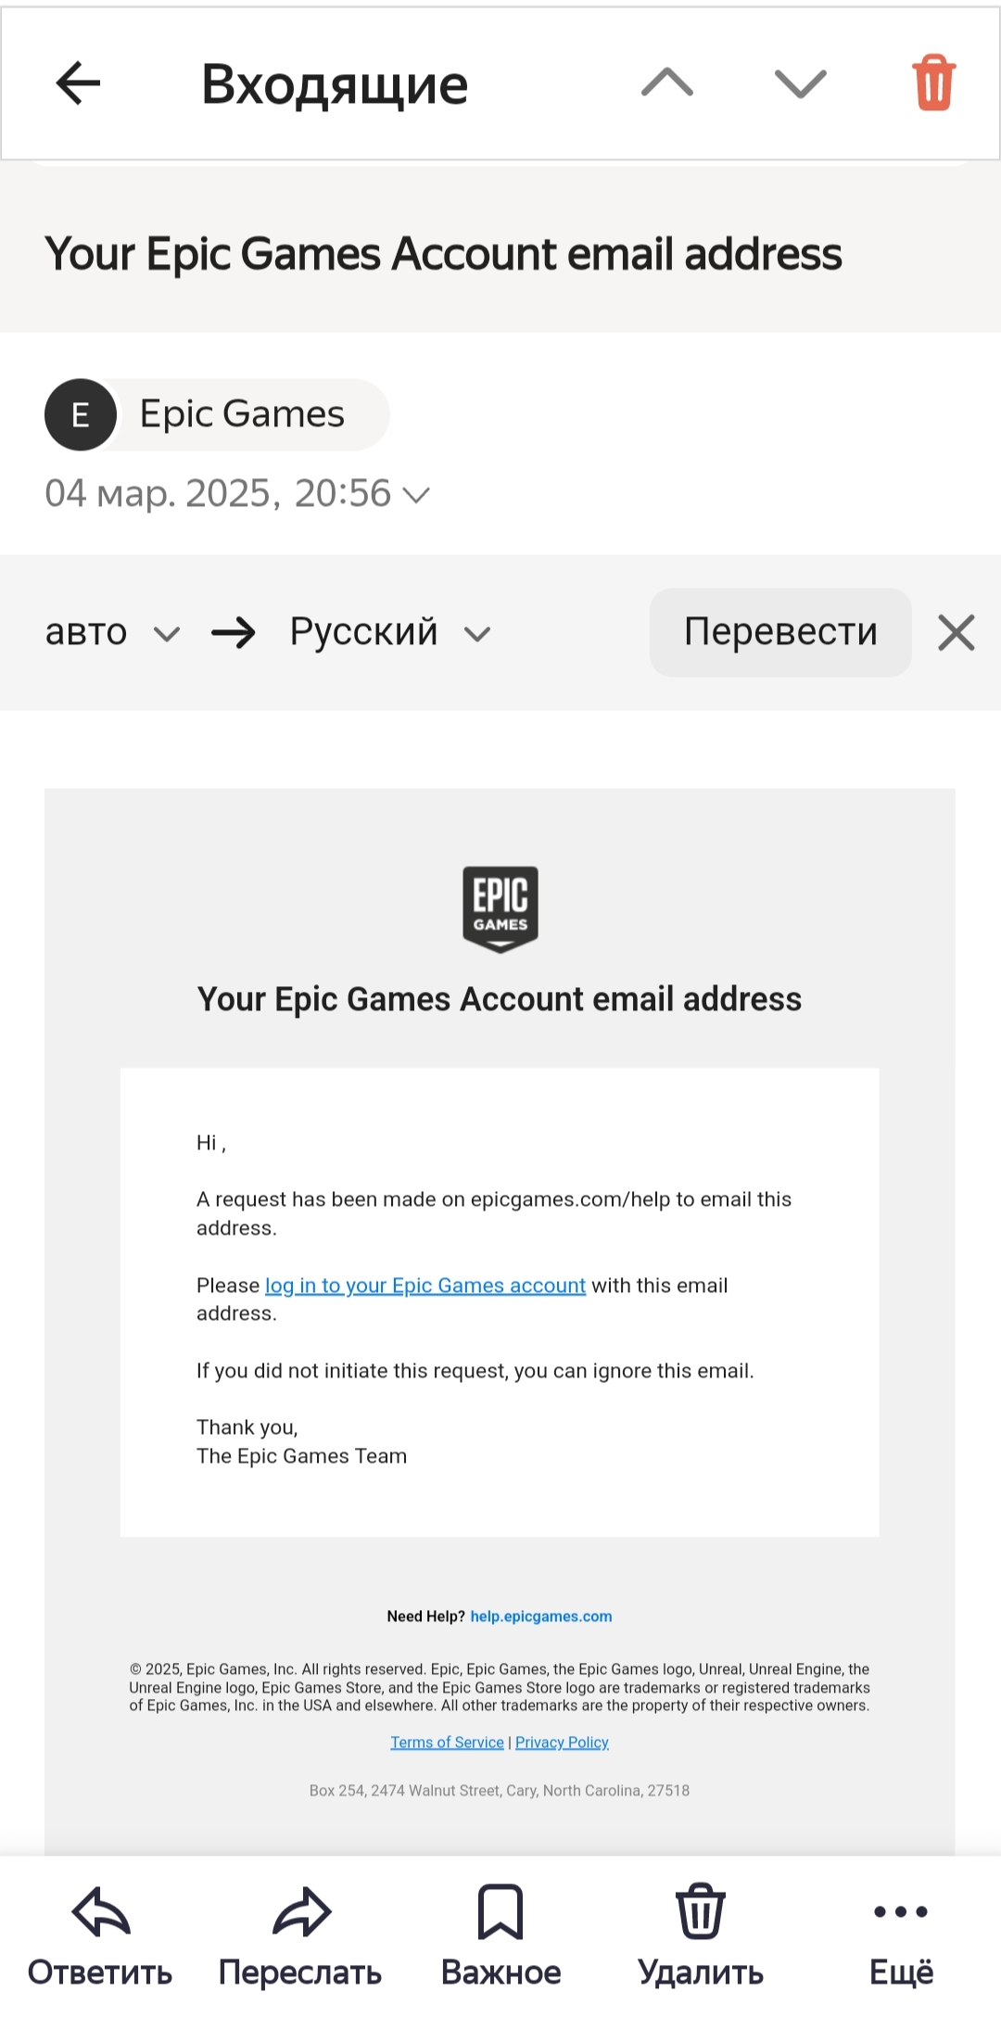1001x2017 pixels.
Task: Tap Удалить trash in bottom bar
Action: coord(701,1912)
